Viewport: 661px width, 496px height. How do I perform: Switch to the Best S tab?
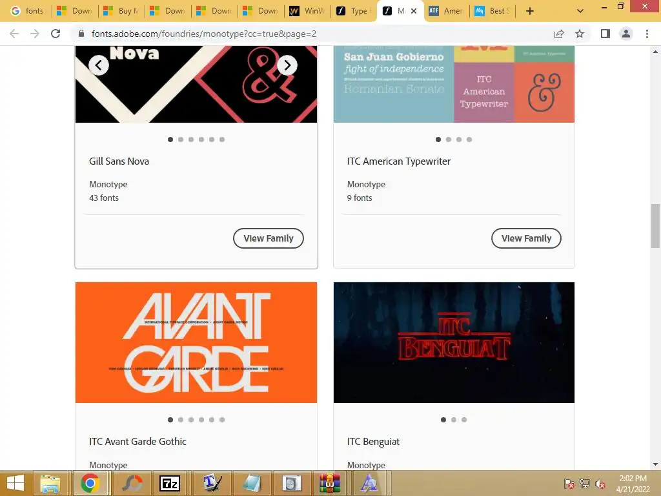coord(493,11)
